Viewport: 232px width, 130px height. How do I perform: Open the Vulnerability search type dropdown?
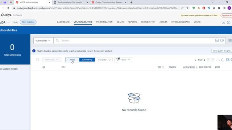point(43,40)
